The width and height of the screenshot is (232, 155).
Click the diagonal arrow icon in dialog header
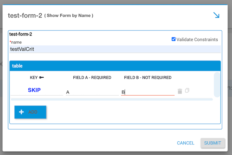pyautogui.click(x=216, y=15)
